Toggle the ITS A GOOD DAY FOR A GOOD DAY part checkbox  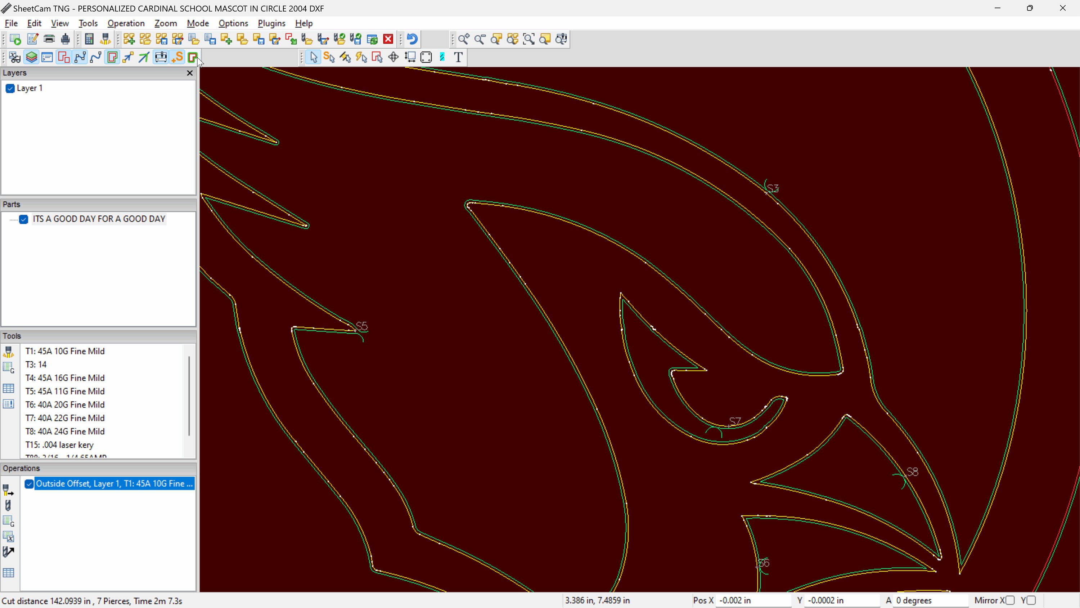pyautogui.click(x=24, y=219)
